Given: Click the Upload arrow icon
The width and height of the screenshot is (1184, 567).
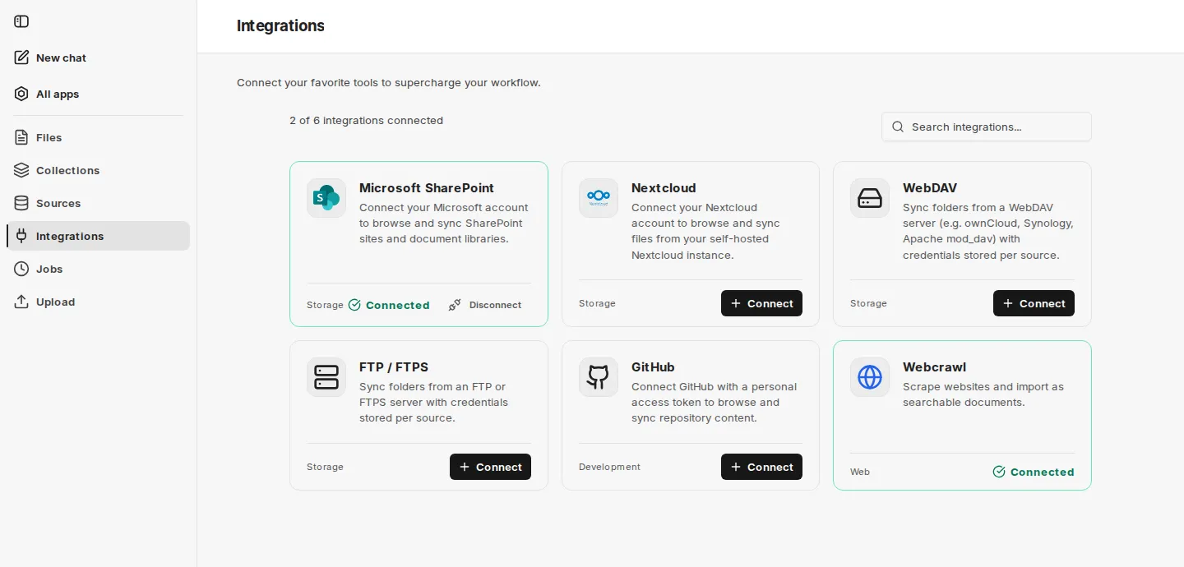Looking at the screenshot, I should click(x=21, y=302).
